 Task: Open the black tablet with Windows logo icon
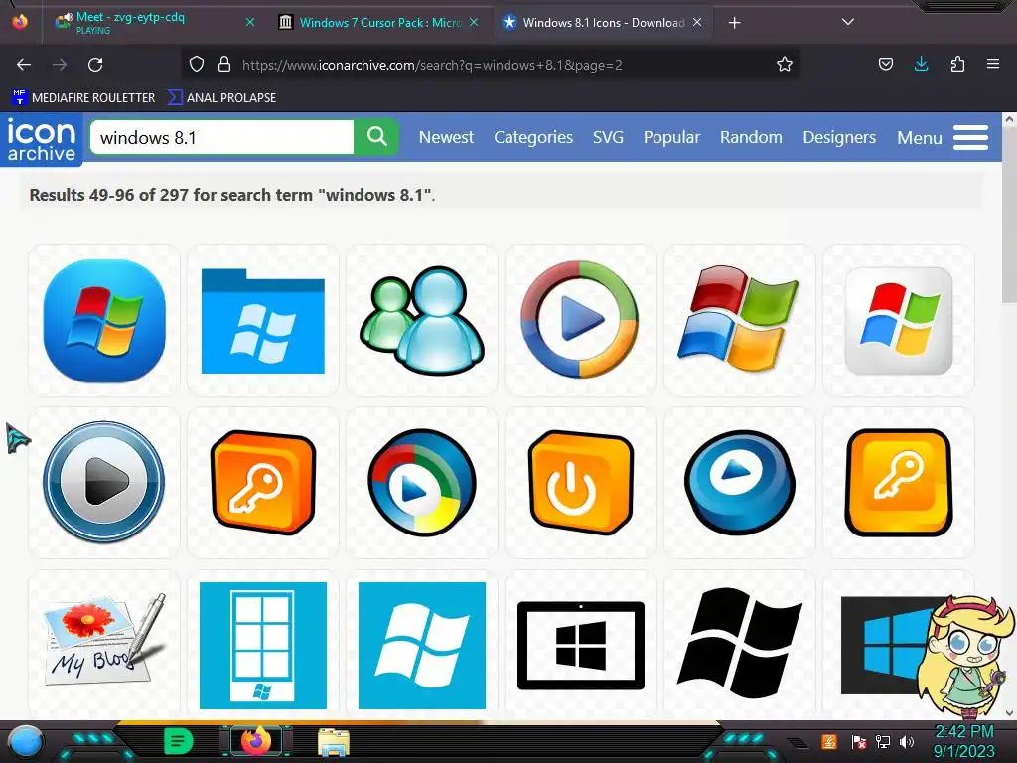tap(580, 645)
